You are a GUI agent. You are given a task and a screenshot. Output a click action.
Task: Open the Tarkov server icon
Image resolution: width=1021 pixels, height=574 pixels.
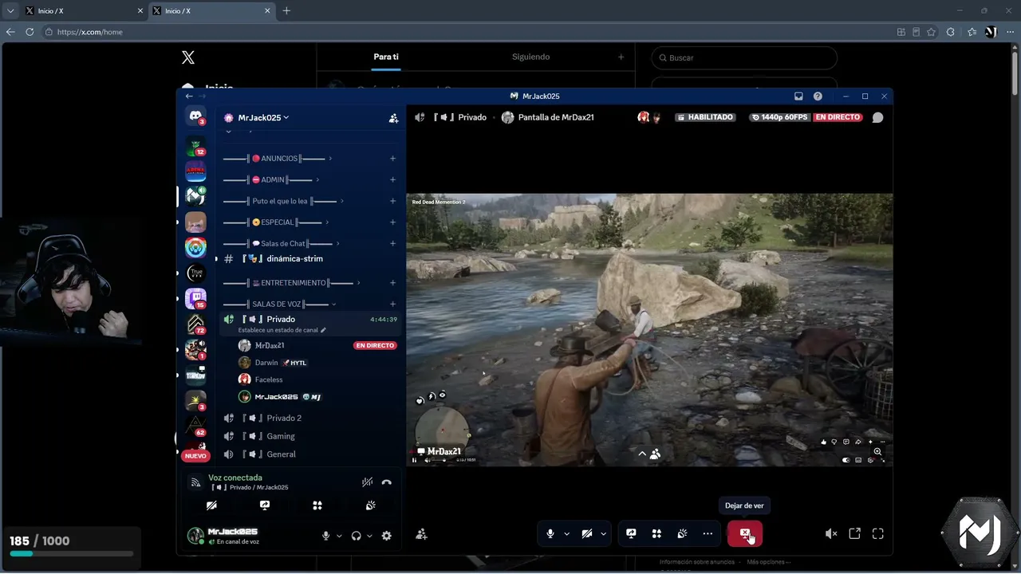(x=195, y=375)
